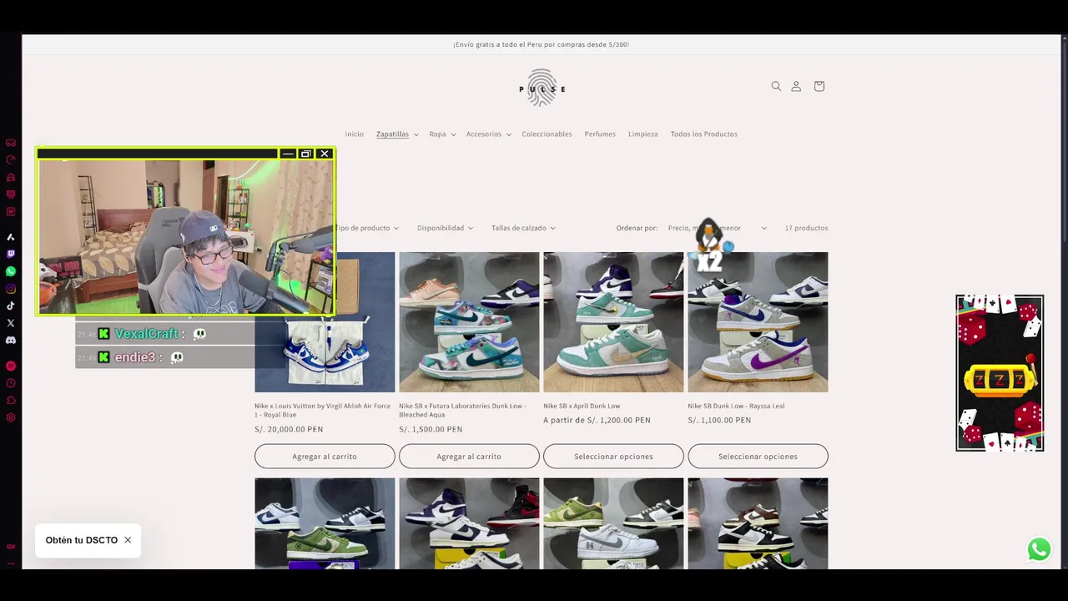The width and height of the screenshot is (1068, 601).
Task: Select options for April Dunk Low
Action: click(613, 457)
